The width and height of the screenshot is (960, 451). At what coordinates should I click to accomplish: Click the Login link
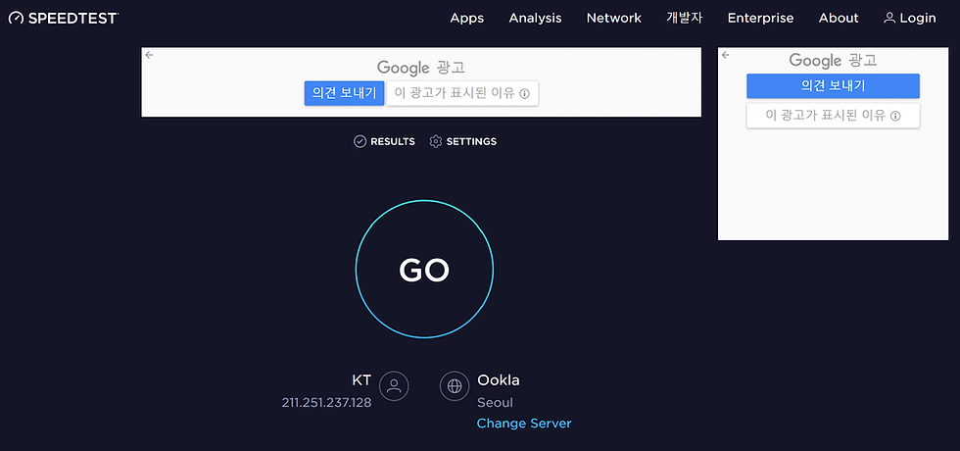point(910,19)
